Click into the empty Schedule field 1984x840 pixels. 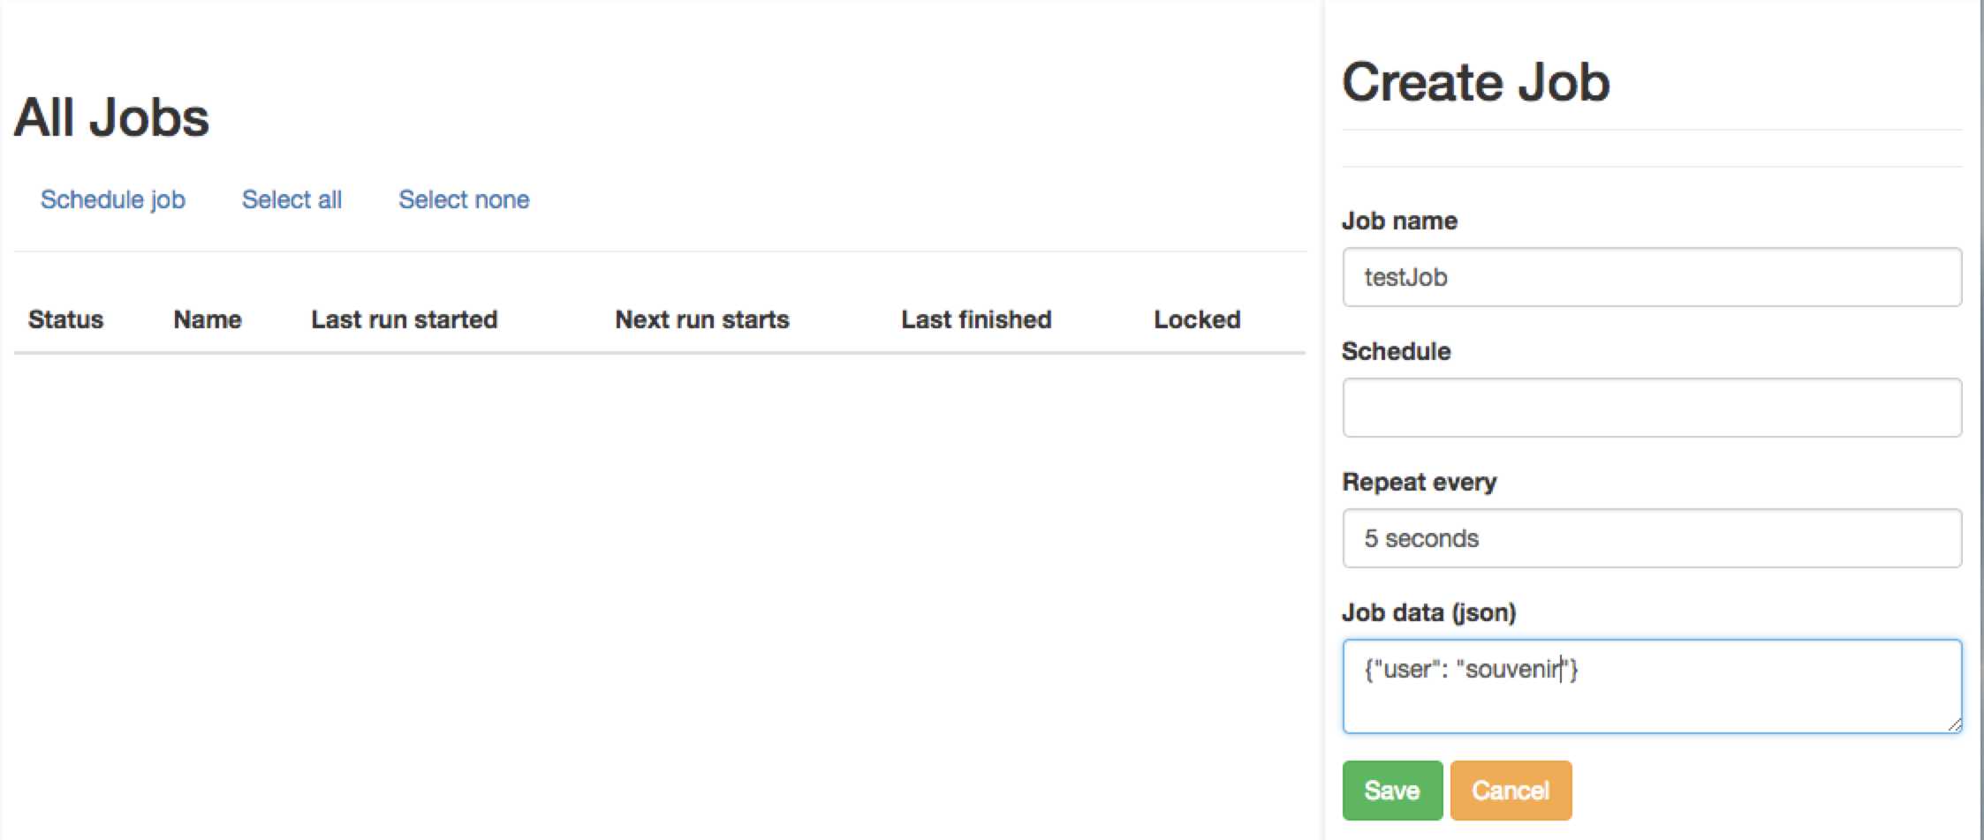(1652, 408)
